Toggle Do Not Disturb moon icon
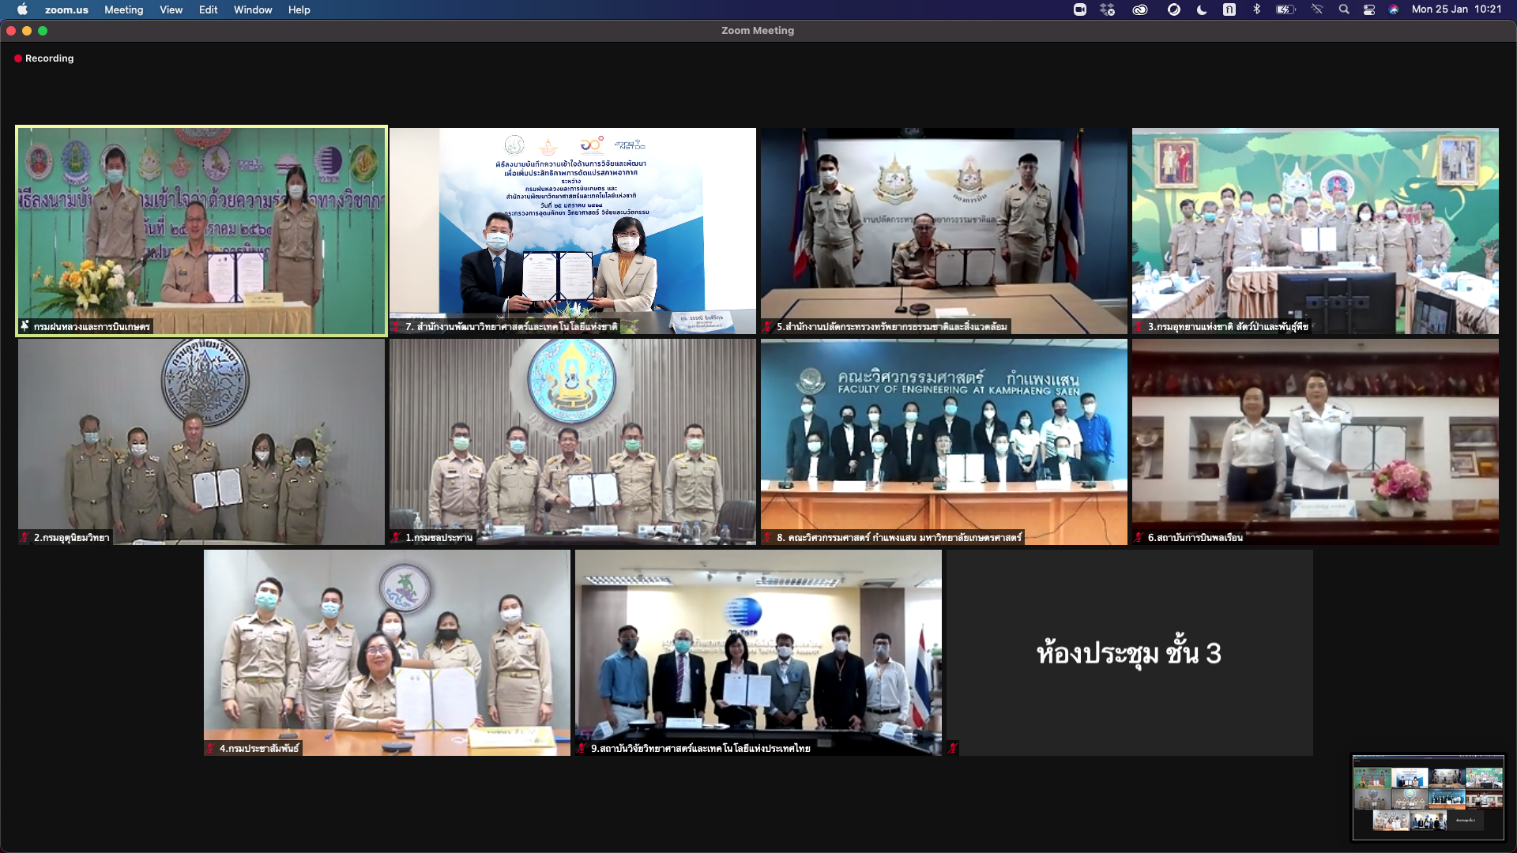 pyautogui.click(x=1202, y=9)
